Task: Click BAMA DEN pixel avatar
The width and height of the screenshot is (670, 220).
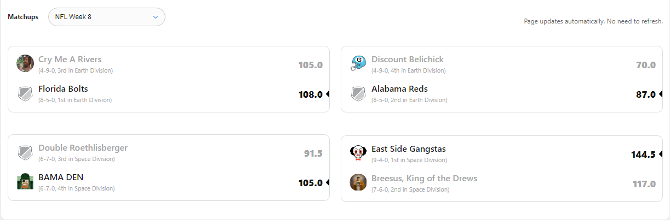Action: tap(25, 182)
